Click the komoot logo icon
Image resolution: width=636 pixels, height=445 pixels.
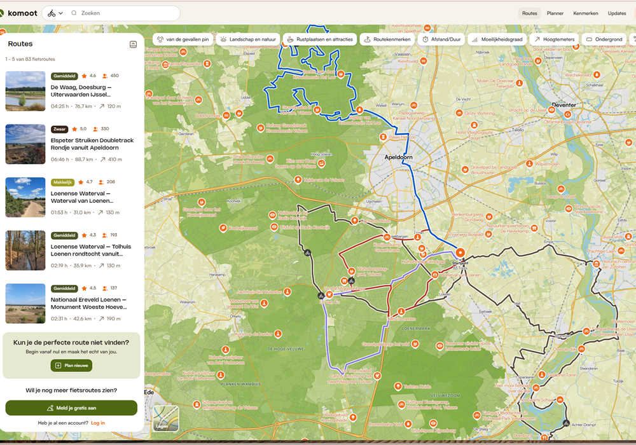coord(2,13)
